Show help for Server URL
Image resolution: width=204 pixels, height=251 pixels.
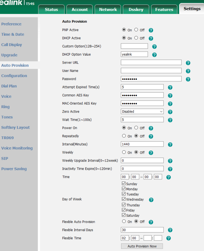[188, 63]
